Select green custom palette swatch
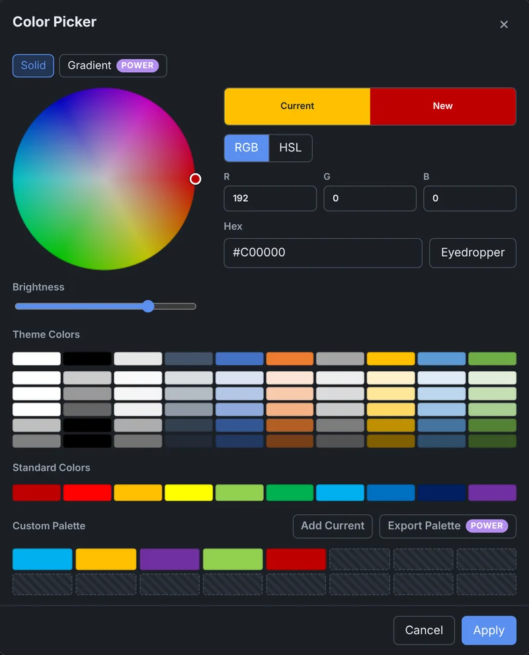The image size is (529, 655). [x=233, y=559]
